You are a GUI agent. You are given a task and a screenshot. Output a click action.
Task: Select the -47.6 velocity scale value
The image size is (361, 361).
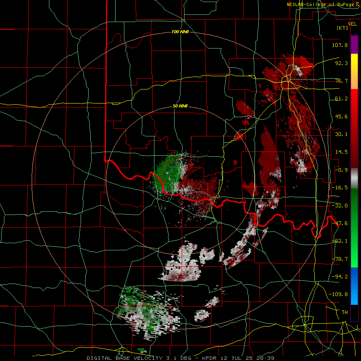pyautogui.click(x=340, y=223)
